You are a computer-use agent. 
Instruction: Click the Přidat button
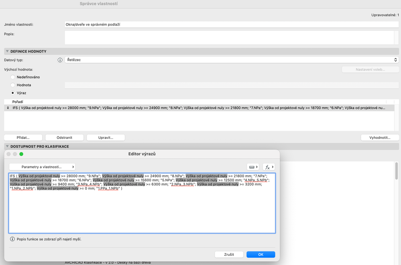click(23, 138)
